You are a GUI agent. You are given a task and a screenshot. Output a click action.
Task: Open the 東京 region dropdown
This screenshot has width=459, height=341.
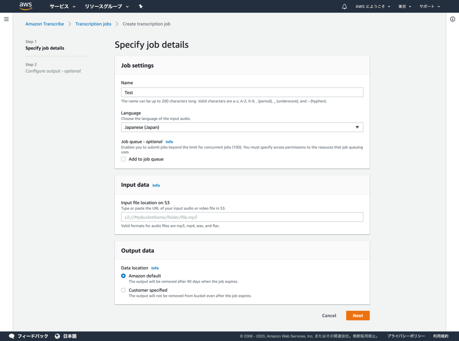[x=405, y=6]
